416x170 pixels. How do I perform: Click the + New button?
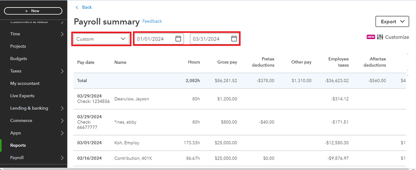click(32, 11)
